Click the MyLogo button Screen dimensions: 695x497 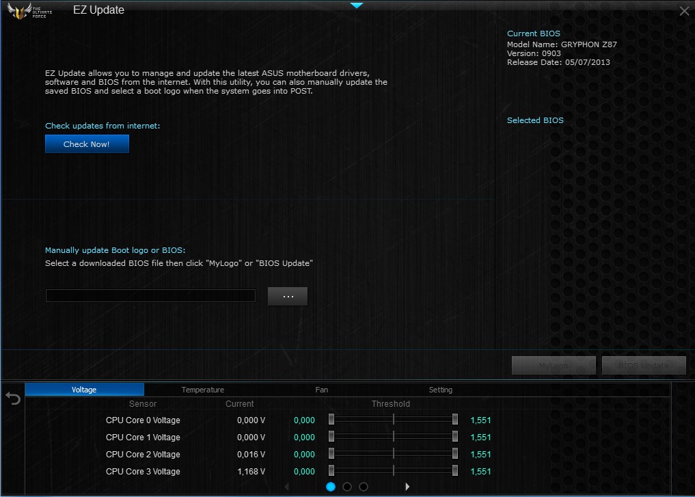(x=554, y=365)
